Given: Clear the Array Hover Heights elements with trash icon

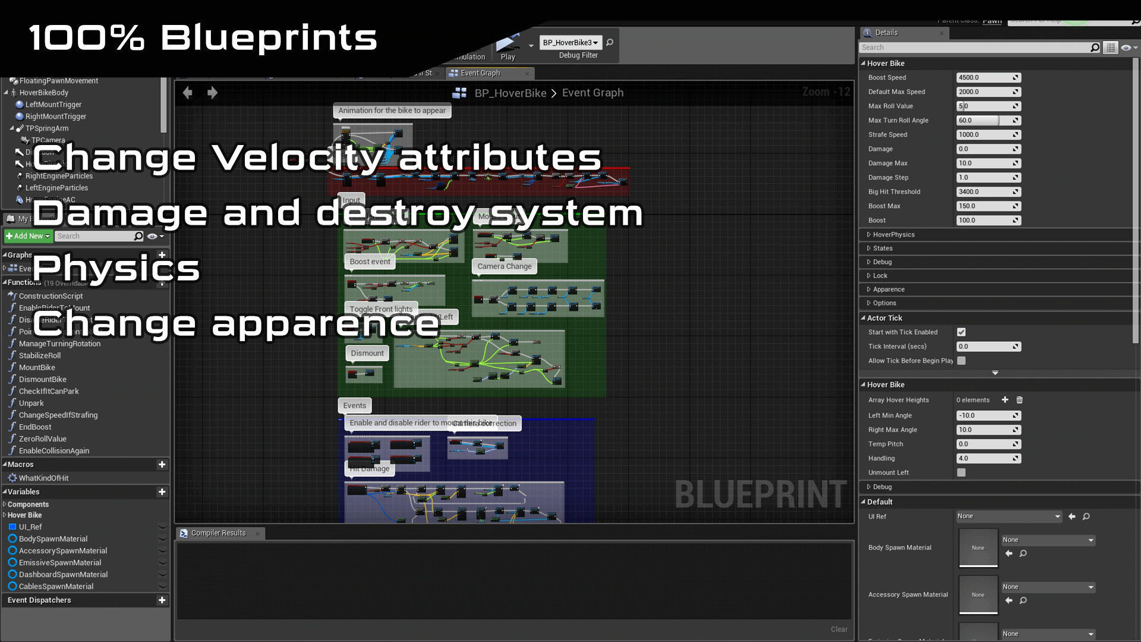Looking at the screenshot, I should pos(1020,400).
